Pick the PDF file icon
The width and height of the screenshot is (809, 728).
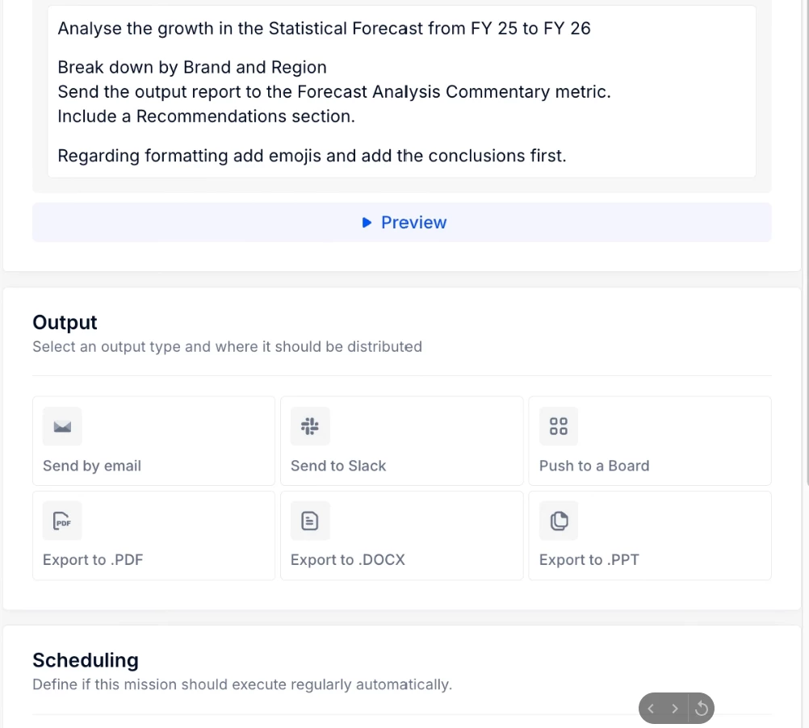tap(62, 521)
